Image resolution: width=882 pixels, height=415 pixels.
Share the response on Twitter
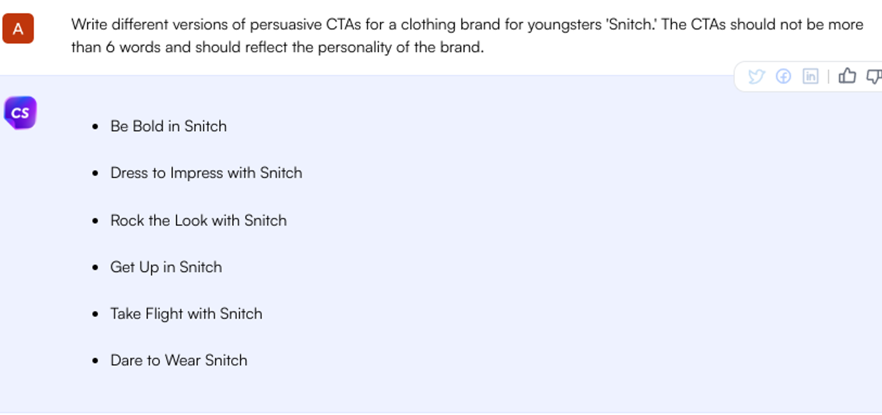click(756, 77)
